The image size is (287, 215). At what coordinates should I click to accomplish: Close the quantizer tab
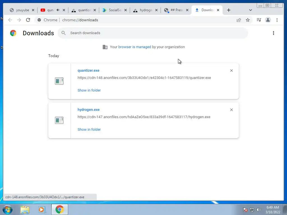point(95,10)
